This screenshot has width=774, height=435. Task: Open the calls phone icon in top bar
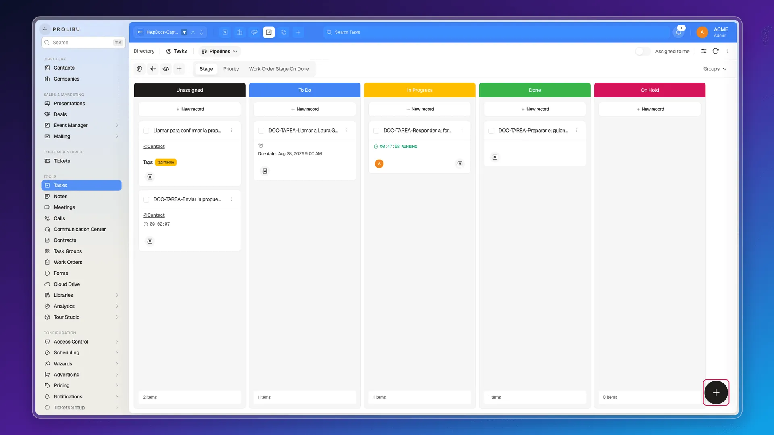click(x=283, y=32)
